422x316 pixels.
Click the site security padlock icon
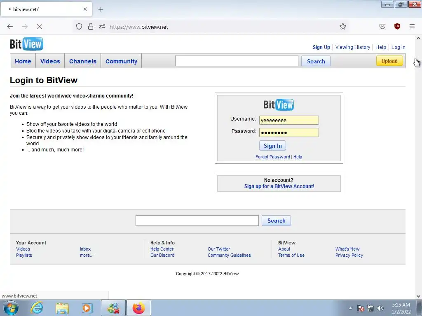[91, 27]
